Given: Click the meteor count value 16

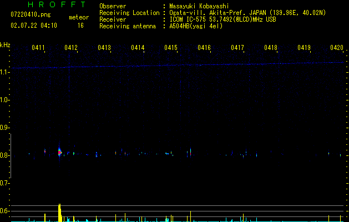Looking at the screenshot, I should [x=80, y=26].
